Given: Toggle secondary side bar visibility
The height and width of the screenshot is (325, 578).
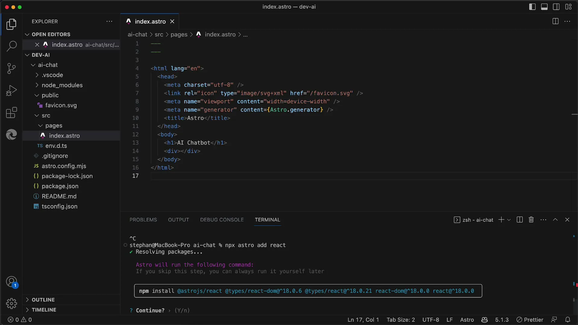Looking at the screenshot, I should (556, 7).
